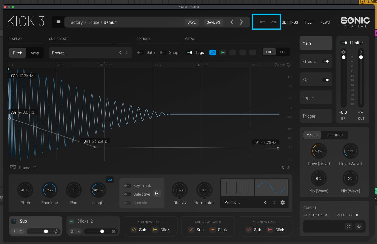Next waveform preset chevron

pos(274,202)
